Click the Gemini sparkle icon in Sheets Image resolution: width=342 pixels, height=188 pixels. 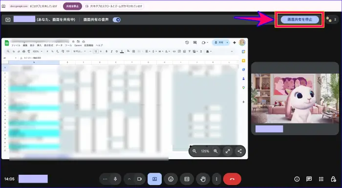pos(235,43)
